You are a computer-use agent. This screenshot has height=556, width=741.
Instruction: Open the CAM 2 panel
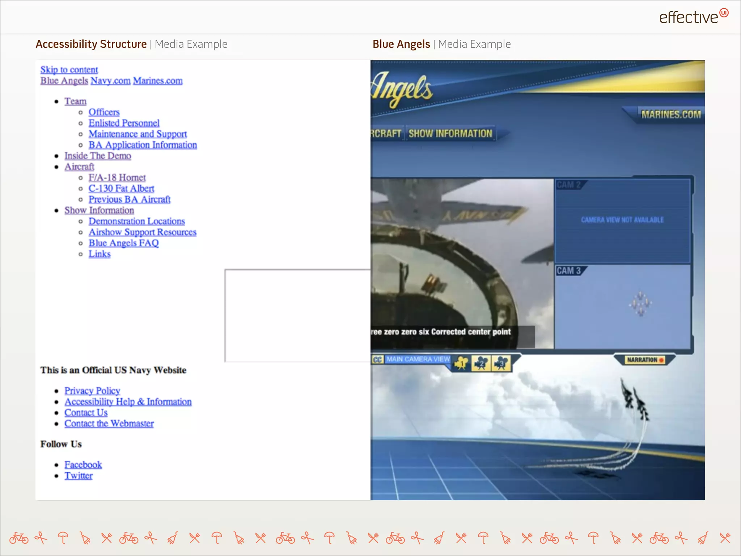point(622,221)
